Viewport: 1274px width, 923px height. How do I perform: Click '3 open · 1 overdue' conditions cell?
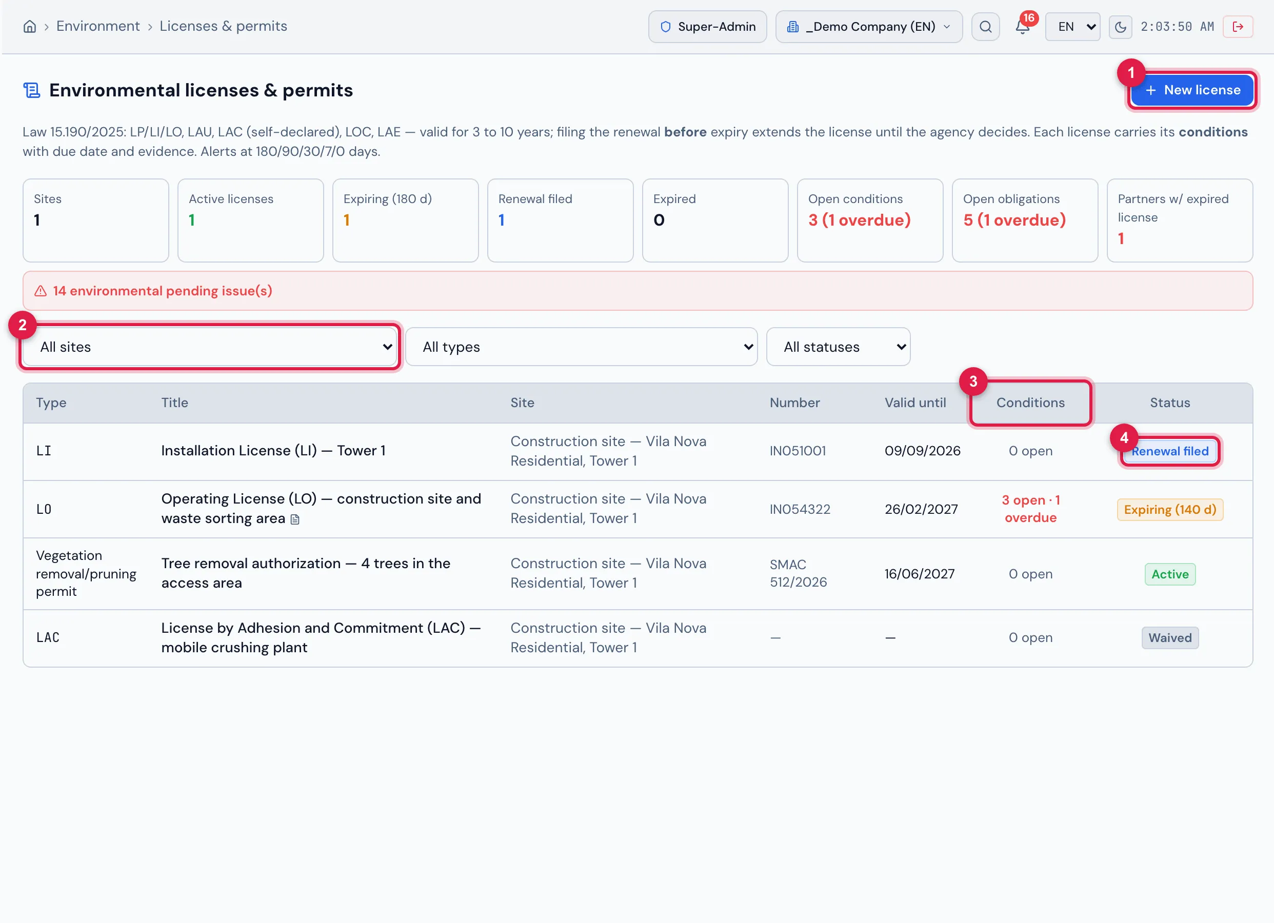tap(1030, 509)
